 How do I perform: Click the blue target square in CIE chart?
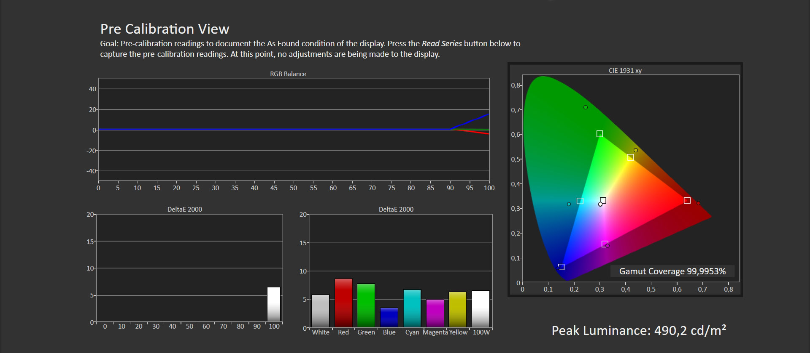[x=561, y=267]
